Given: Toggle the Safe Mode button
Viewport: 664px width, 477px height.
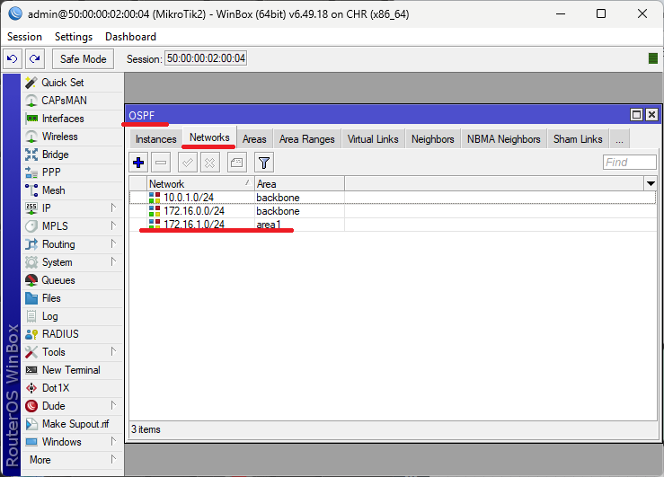Looking at the screenshot, I should (x=83, y=59).
